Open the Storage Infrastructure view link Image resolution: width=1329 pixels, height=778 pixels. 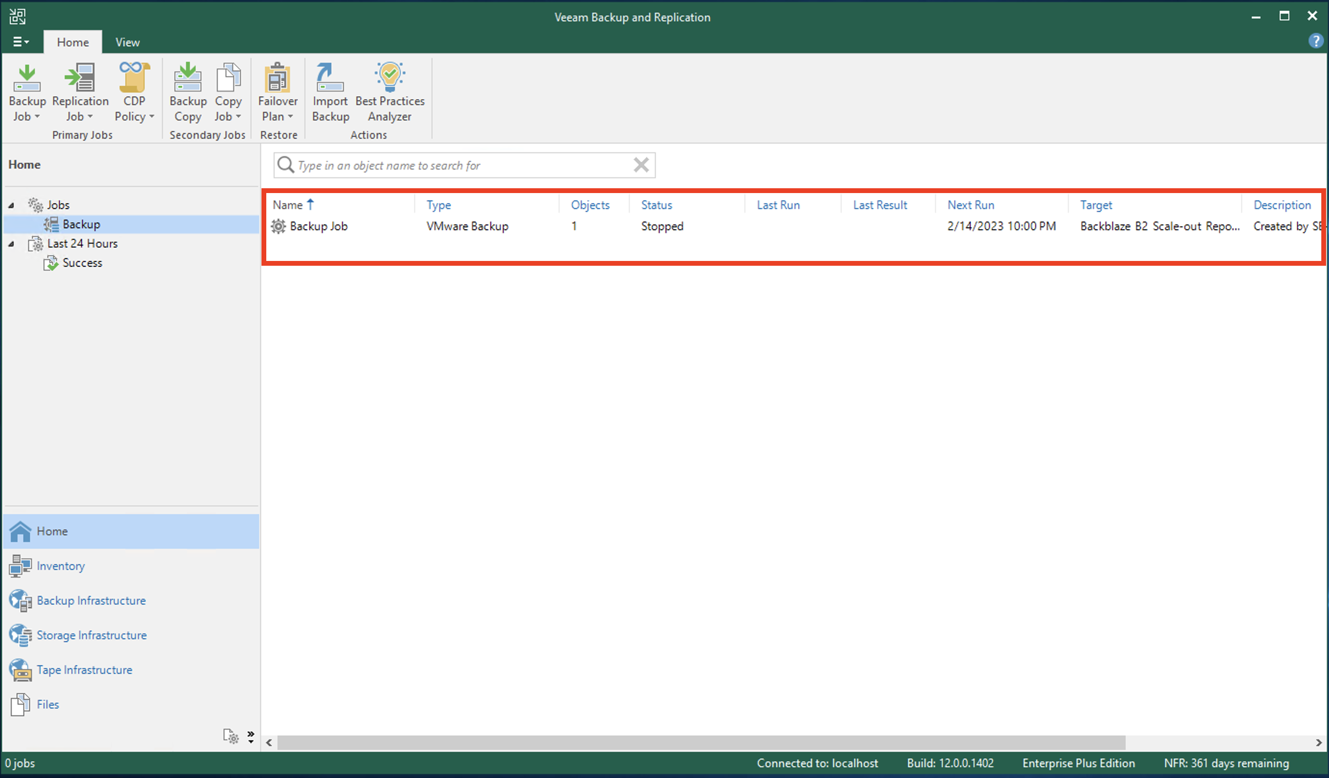[x=92, y=635]
